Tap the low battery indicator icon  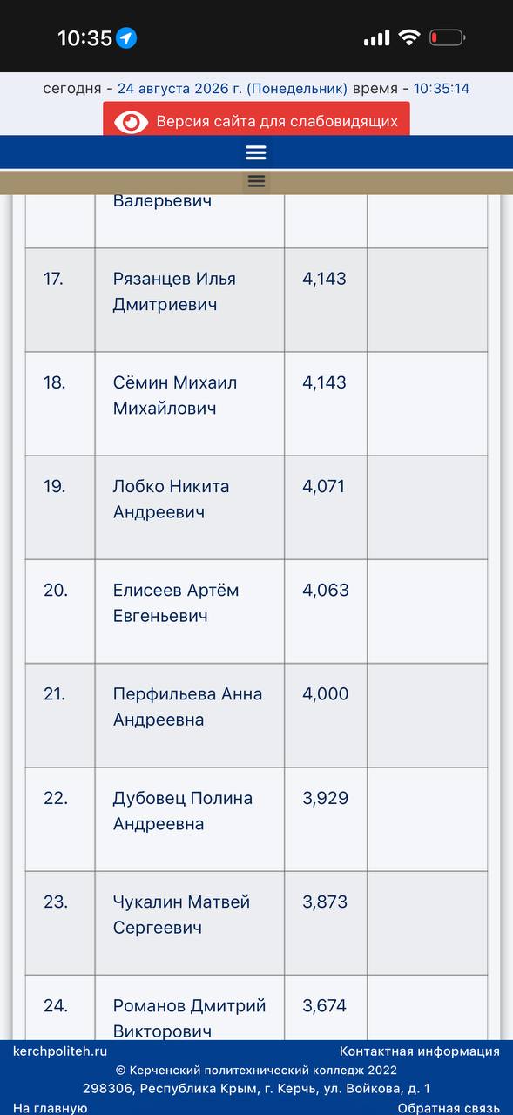click(x=448, y=37)
